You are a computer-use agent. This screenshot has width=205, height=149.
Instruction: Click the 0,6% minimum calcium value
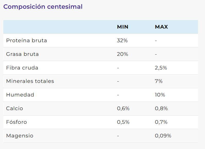pyautogui.click(x=123, y=108)
